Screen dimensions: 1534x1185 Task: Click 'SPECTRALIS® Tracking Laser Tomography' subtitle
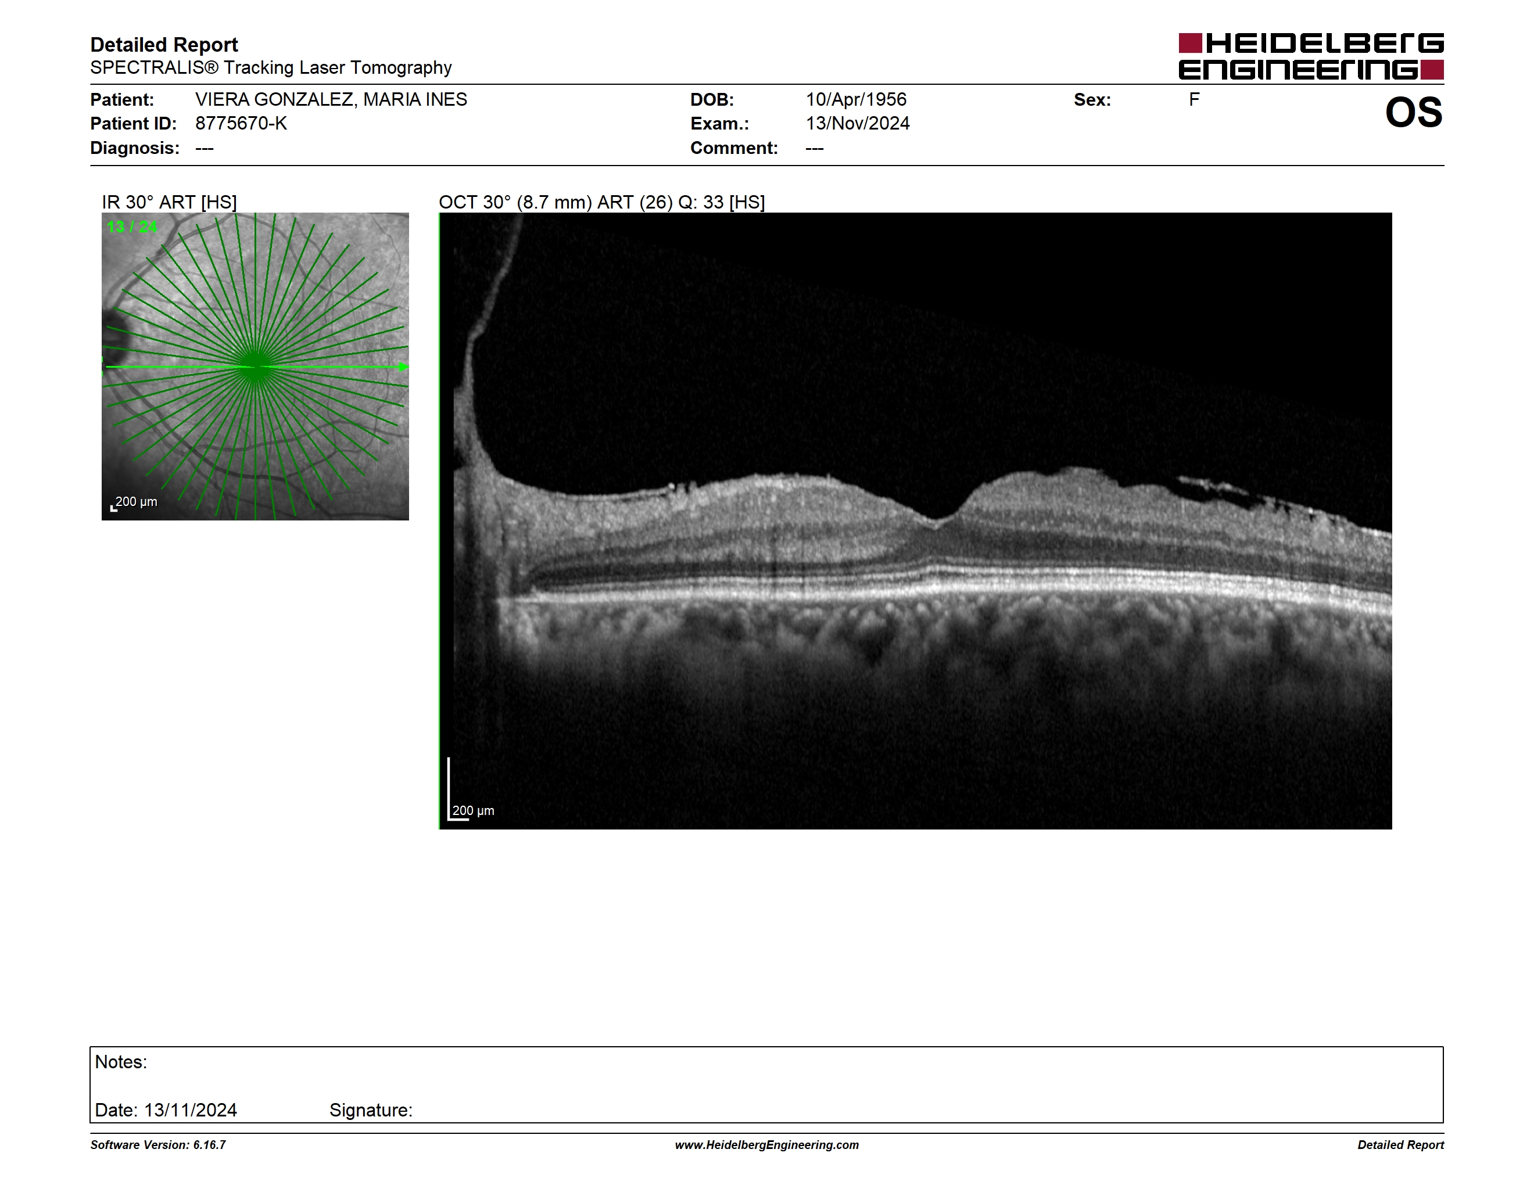pos(270,68)
